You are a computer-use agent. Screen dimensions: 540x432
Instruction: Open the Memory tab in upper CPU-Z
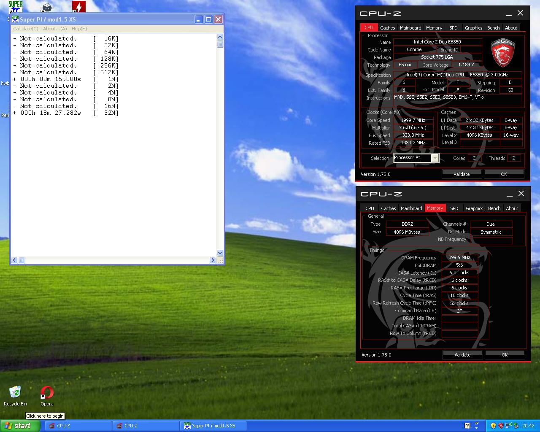[x=434, y=28]
